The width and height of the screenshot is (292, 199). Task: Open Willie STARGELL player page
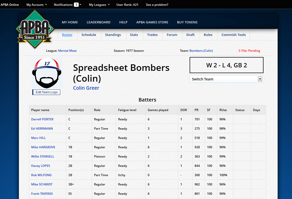pyautogui.click(x=43, y=157)
